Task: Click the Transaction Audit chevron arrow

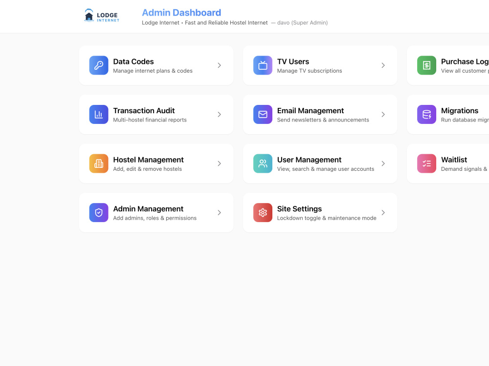Action: point(219,115)
